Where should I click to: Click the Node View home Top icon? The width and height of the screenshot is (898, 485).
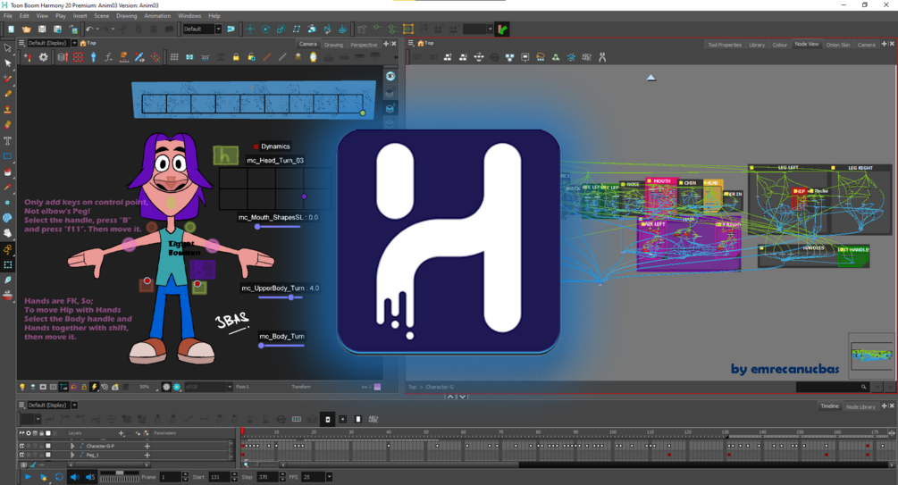pos(421,43)
